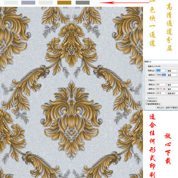
Task: Open the document width units dropdown
Action: point(173,85)
